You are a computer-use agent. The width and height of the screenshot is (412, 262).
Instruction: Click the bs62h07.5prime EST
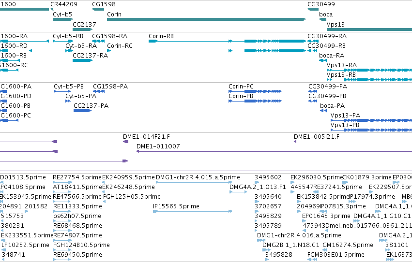[x=62, y=221]
